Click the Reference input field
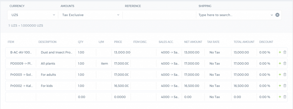The width and height of the screenshot is (293, 109). (159, 15)
